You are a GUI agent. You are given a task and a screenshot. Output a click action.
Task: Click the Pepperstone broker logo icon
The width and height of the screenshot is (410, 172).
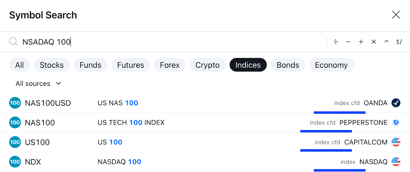point(396,123)
